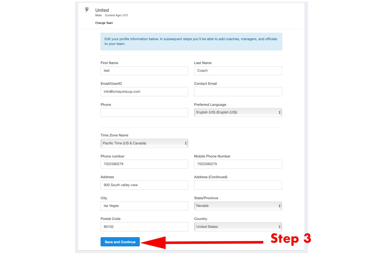Click the empty Contact Email field
This screenshot has height=255, width=383.
(x=238, y=92)
